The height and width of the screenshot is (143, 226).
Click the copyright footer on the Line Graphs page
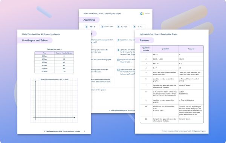pyautogui.click(x=62, y=131)
